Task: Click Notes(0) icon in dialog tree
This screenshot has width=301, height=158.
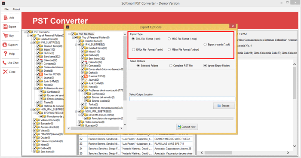Action: pyautogui.click(x=86, y=87)
